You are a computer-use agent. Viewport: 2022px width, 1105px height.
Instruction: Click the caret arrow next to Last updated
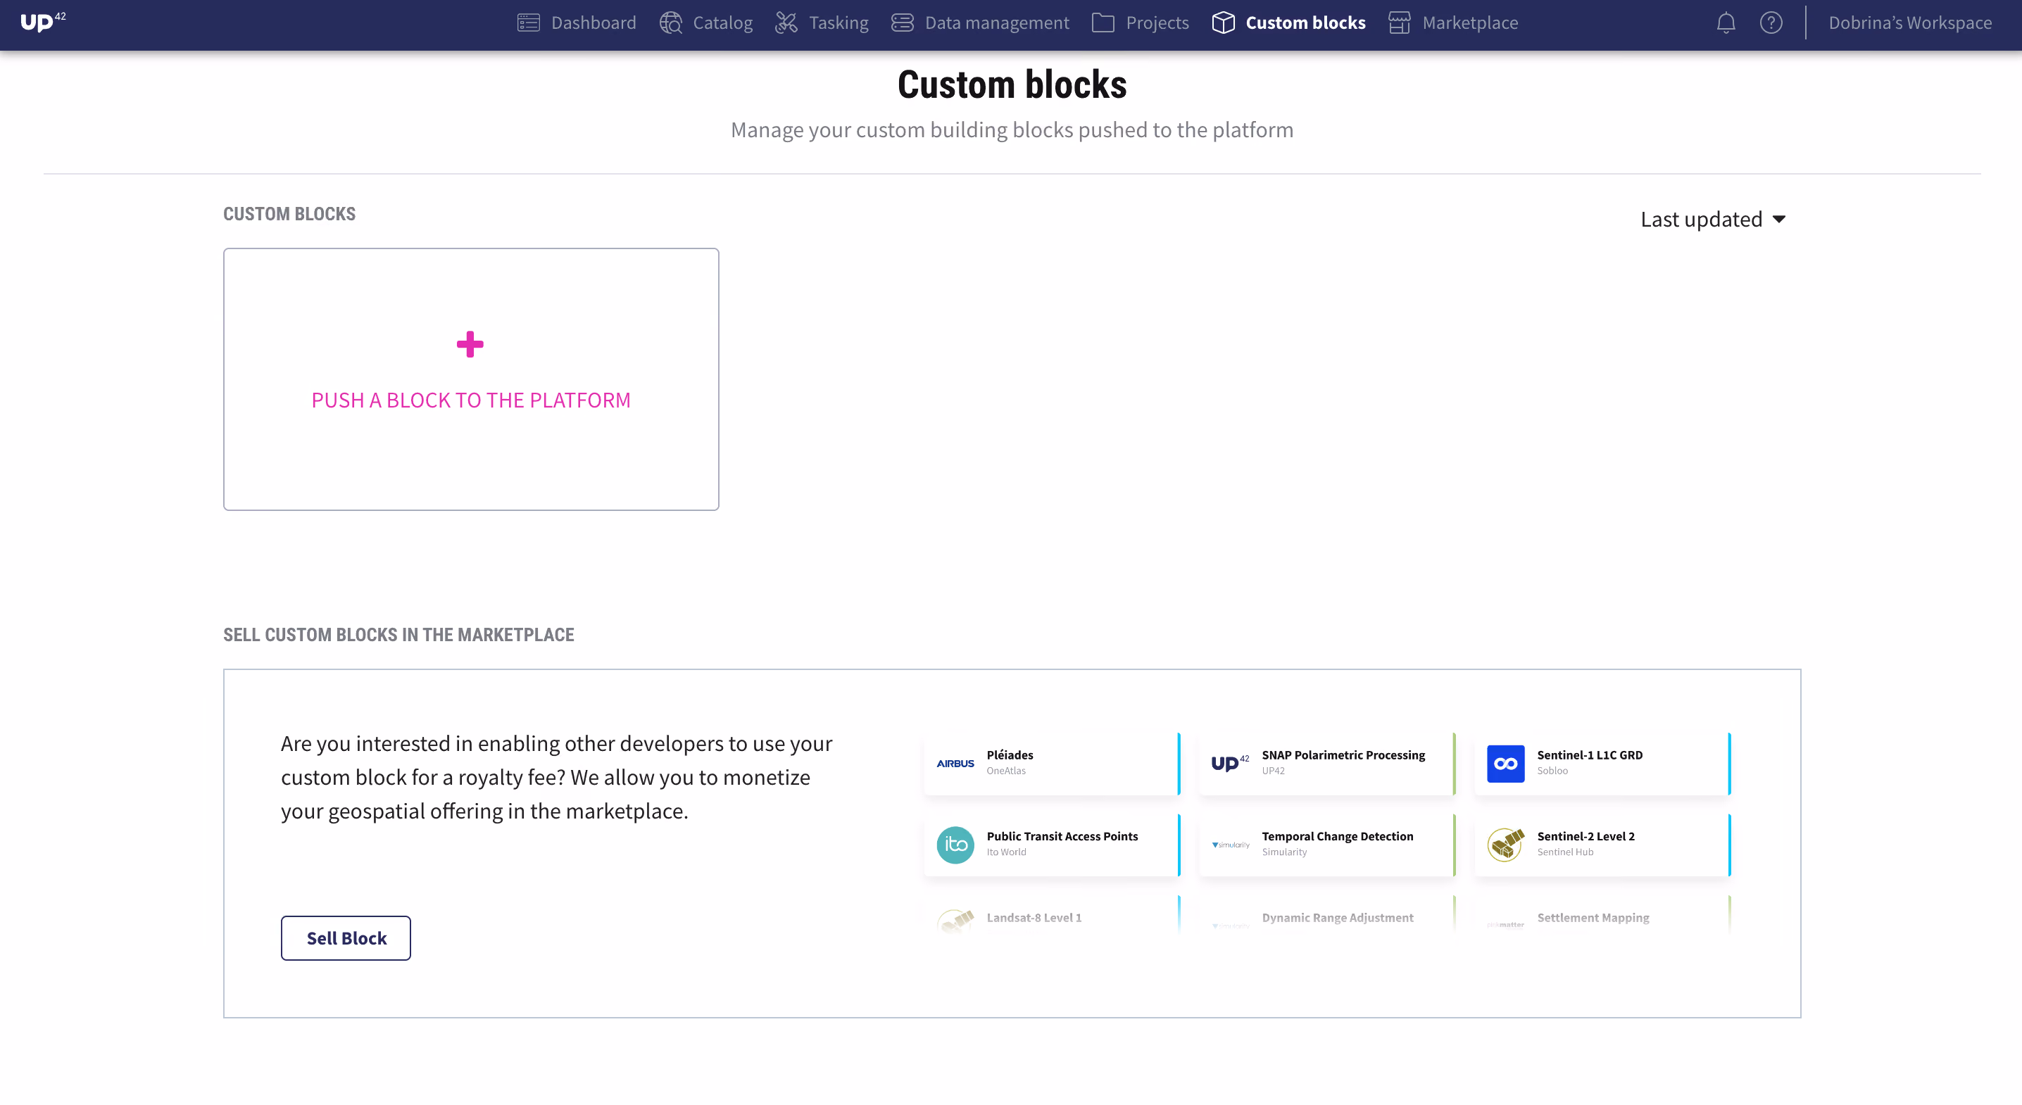pos(1778,219)
